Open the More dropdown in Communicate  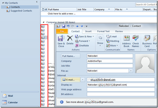point(117,45)
